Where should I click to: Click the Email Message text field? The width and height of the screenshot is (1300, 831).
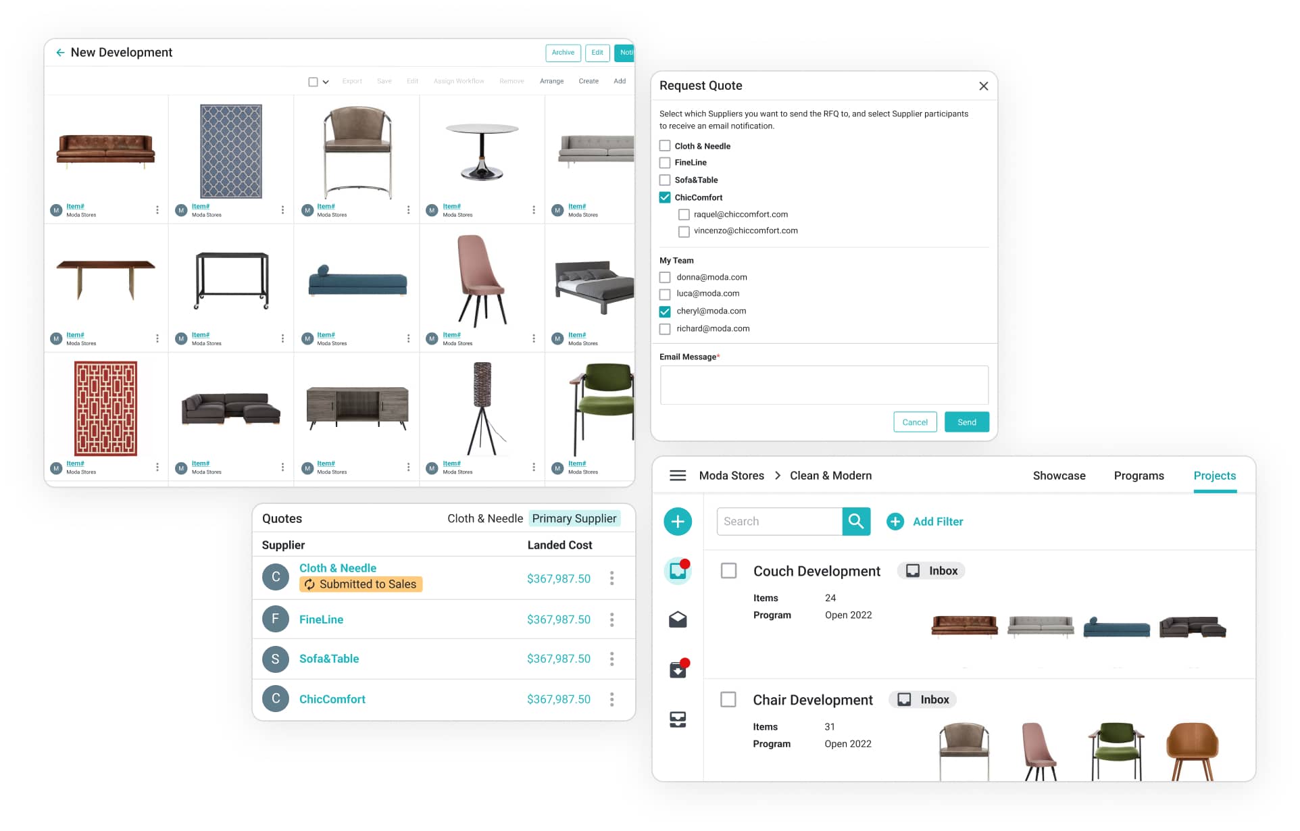pyautogui.click(x=823, y=385)
